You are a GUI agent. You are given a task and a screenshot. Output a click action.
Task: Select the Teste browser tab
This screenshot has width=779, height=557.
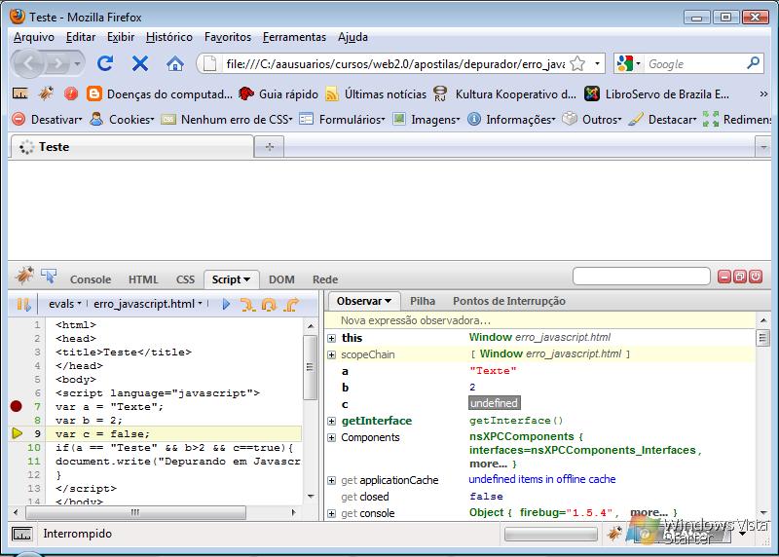[x=131, y=147]
